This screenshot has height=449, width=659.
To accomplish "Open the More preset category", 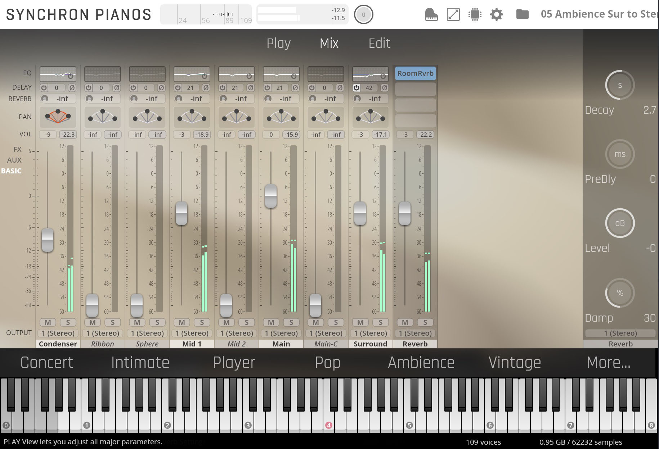I will (x=609, y=363).
